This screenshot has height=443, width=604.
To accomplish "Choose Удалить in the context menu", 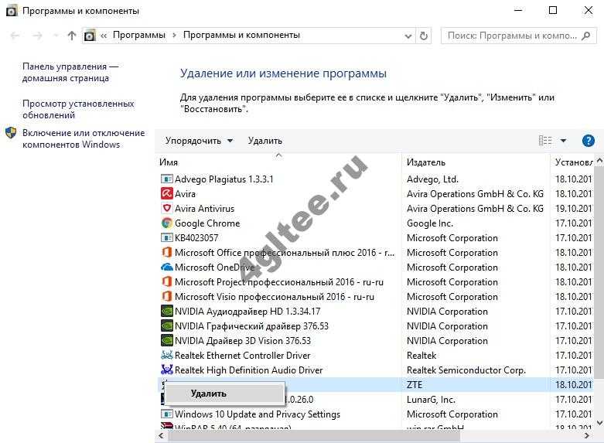I will tap(225, 394).
